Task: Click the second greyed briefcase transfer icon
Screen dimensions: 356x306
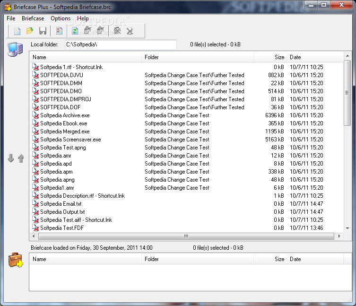Action: 100,30
